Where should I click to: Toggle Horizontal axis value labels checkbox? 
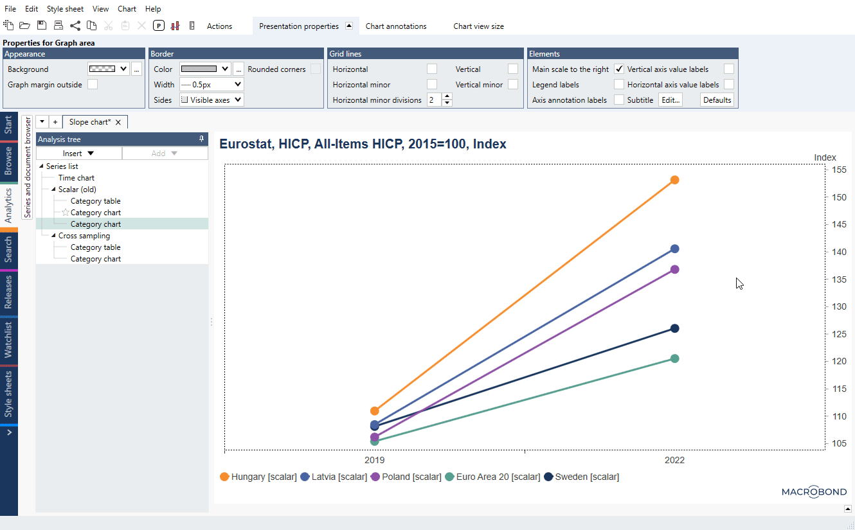click(728, 84)
